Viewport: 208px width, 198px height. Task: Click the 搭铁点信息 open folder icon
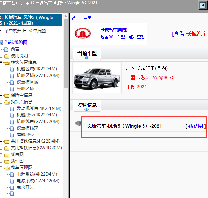pyautogui.click(x=7, y=102)
